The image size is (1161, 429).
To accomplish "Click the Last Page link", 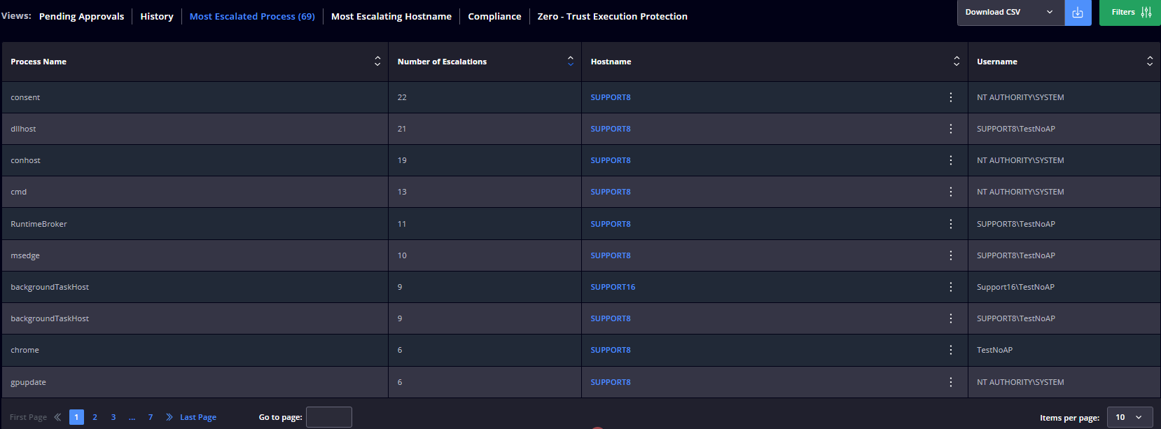I will click(198, 417).
